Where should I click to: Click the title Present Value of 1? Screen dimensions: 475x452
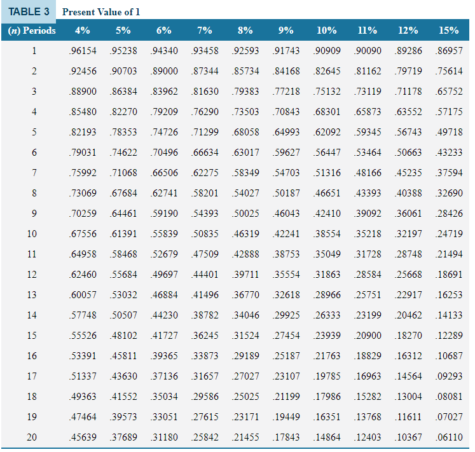[x=101, y=12]
